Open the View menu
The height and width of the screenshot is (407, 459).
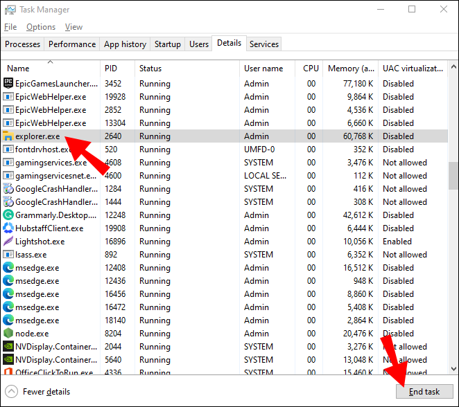(73, 27)
